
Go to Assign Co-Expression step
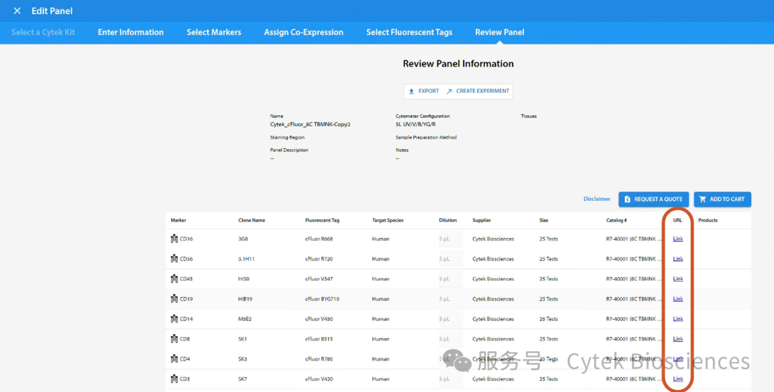point(303,32)
